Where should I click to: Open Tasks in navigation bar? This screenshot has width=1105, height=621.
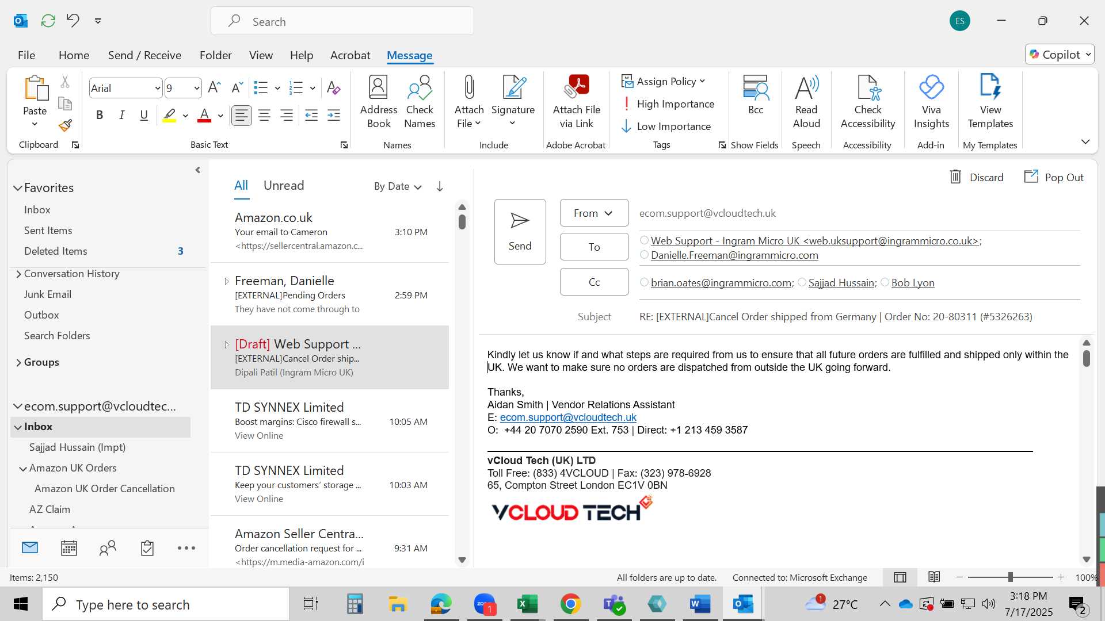pos(147,548)
